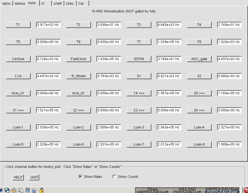Select the norm tab

tap(33, 3)
